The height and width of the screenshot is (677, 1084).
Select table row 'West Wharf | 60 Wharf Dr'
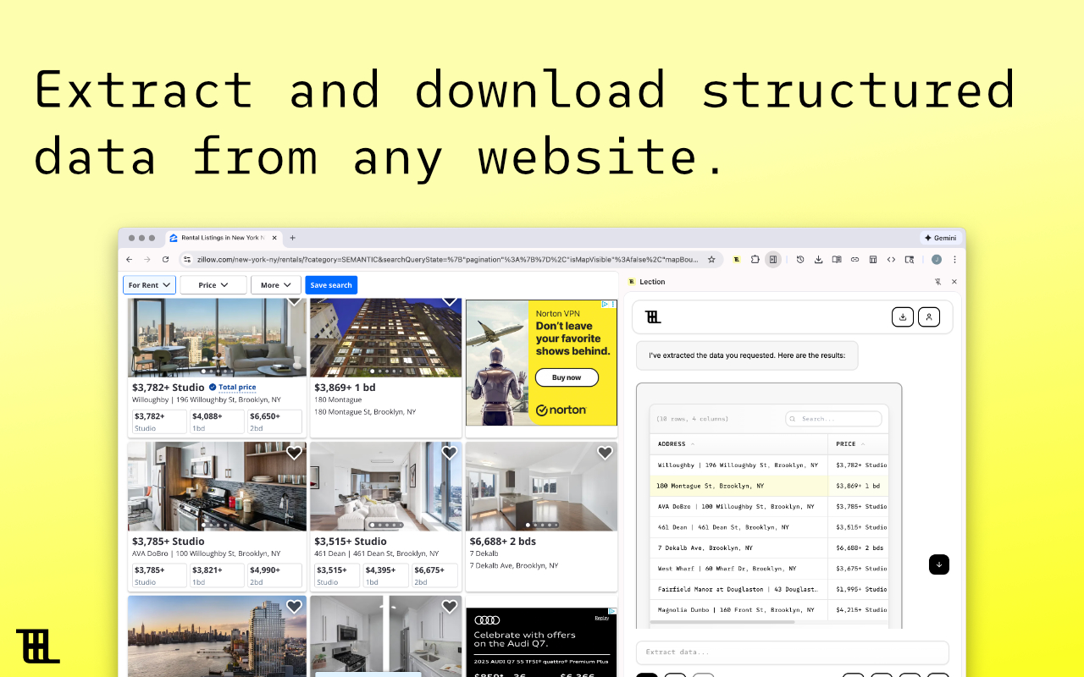tap(769, 569)
